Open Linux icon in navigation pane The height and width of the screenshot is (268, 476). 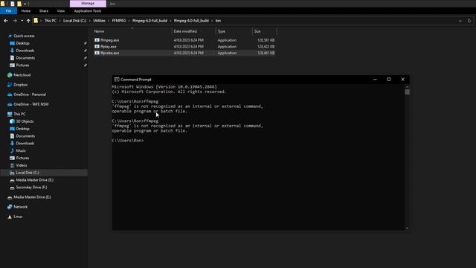(x=10, y=217)
